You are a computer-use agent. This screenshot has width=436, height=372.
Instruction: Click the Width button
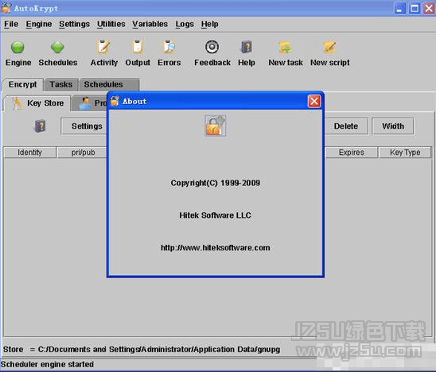pos(392,126)
